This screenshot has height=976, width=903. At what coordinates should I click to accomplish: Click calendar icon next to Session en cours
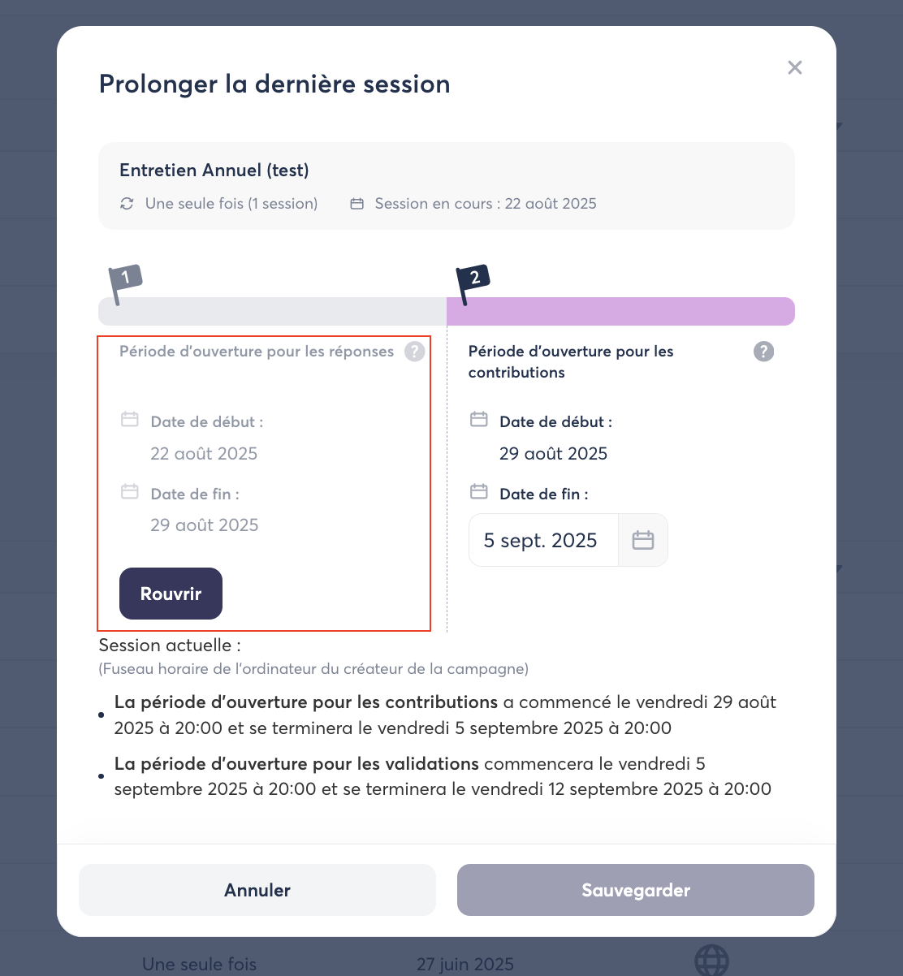[356, 204]
